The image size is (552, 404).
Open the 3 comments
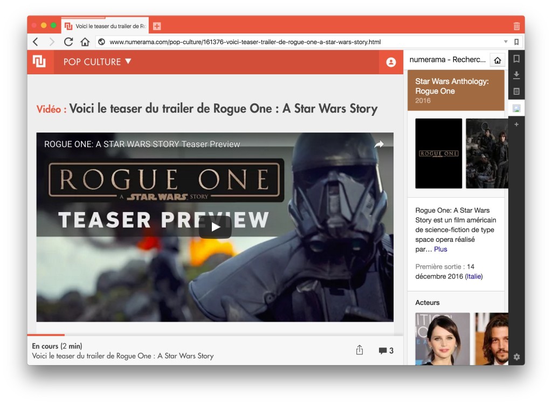(x=386, y=351)
